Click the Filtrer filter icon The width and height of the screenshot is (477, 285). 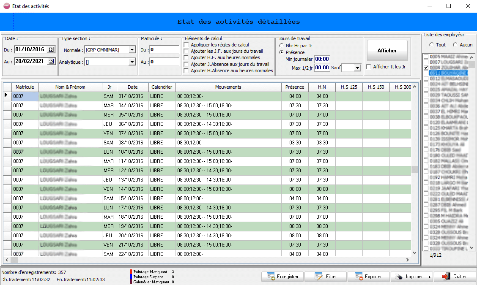319,277
